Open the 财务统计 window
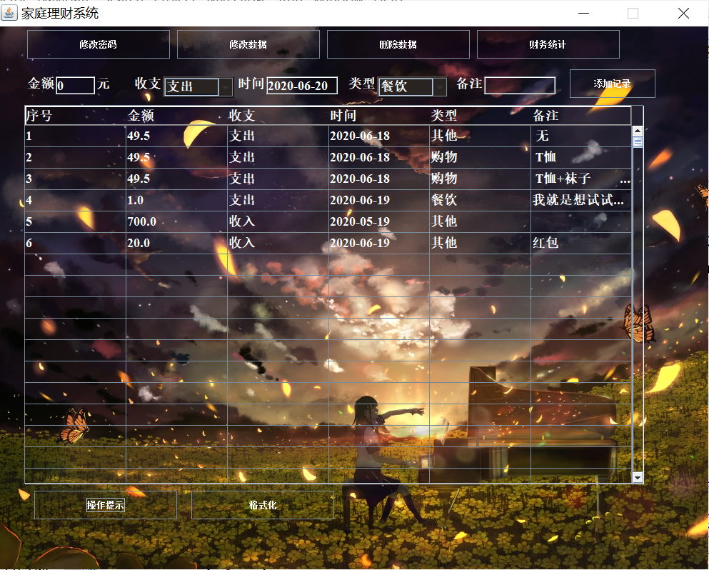The image size is (709, 570). pos(548,44)
